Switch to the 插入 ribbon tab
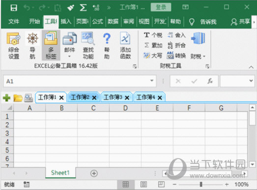 tap(66, 22)
